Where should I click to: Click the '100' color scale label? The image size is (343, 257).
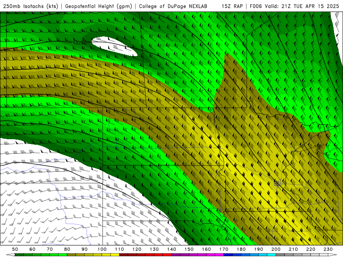102,249
